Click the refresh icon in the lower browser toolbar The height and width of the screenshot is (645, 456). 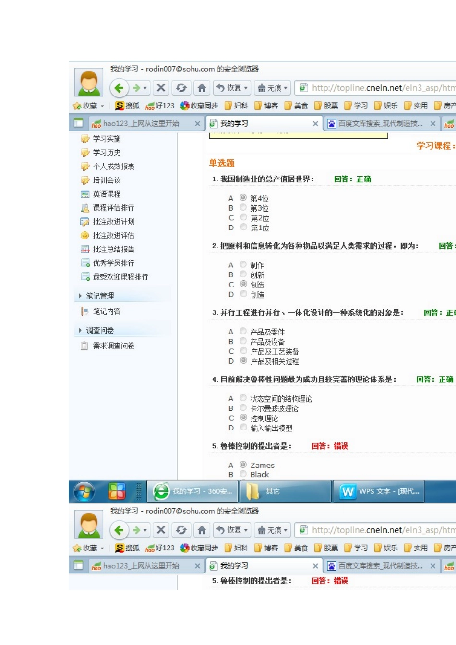pos(181,530)
